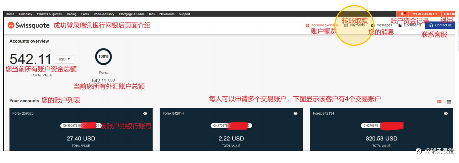Click the Forex label under donut chart
This screenshot has width=459, height=163.
pyautogui.click(x=103, y=72)
